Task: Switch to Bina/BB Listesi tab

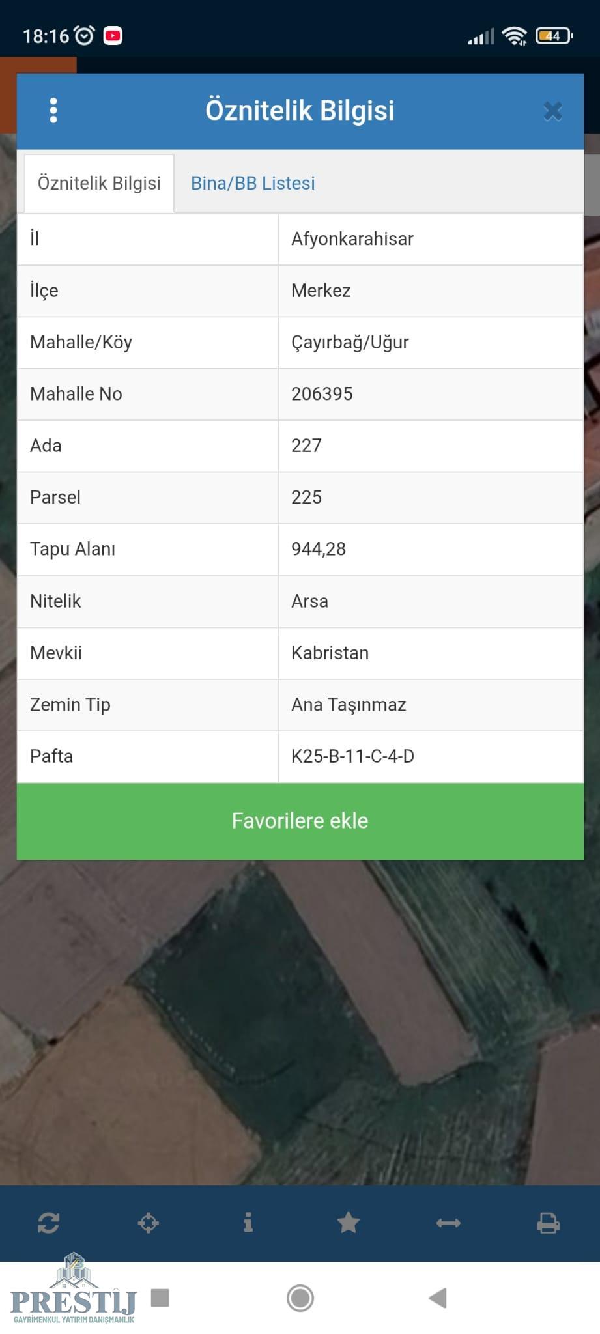Action: pyautogui.click(x=253, y=183)
